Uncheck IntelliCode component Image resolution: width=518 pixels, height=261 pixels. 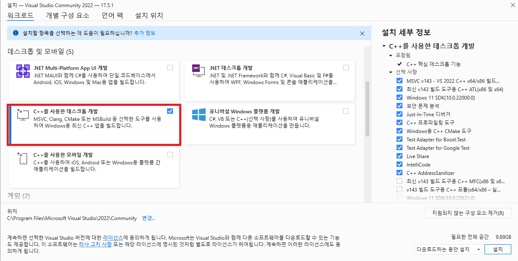coord(399,164)
